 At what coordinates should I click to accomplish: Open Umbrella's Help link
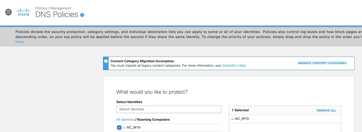click(234, 65)
